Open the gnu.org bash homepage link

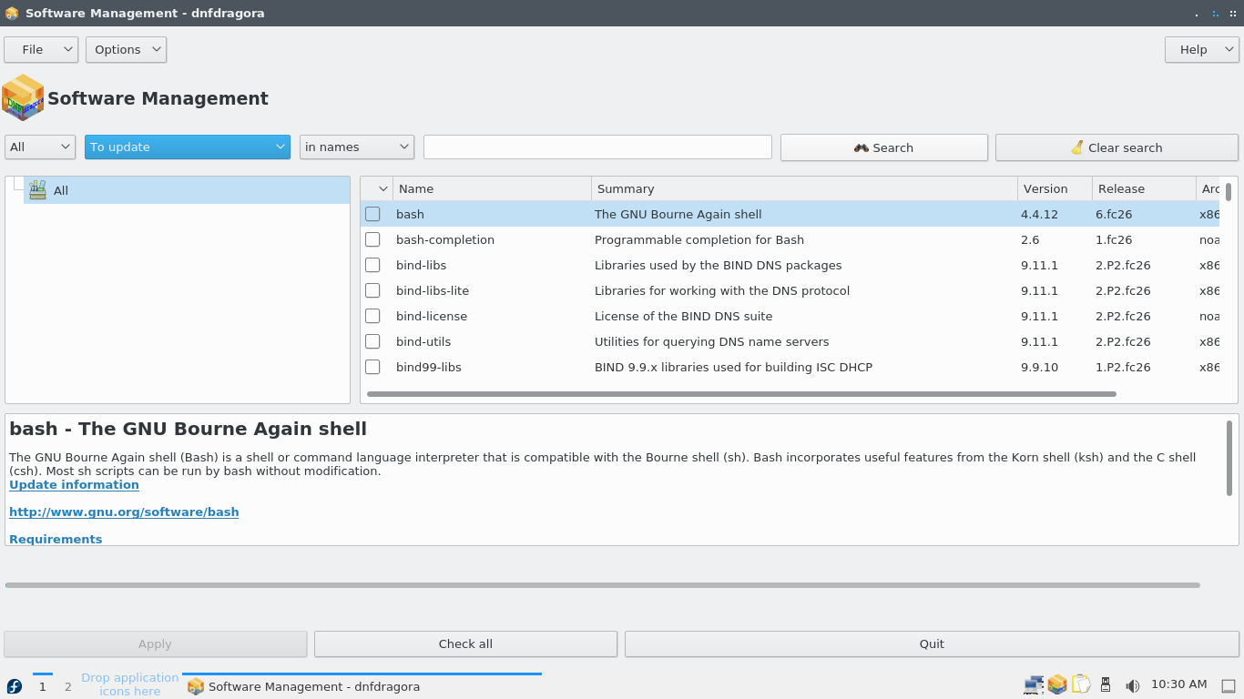(124, 512)
